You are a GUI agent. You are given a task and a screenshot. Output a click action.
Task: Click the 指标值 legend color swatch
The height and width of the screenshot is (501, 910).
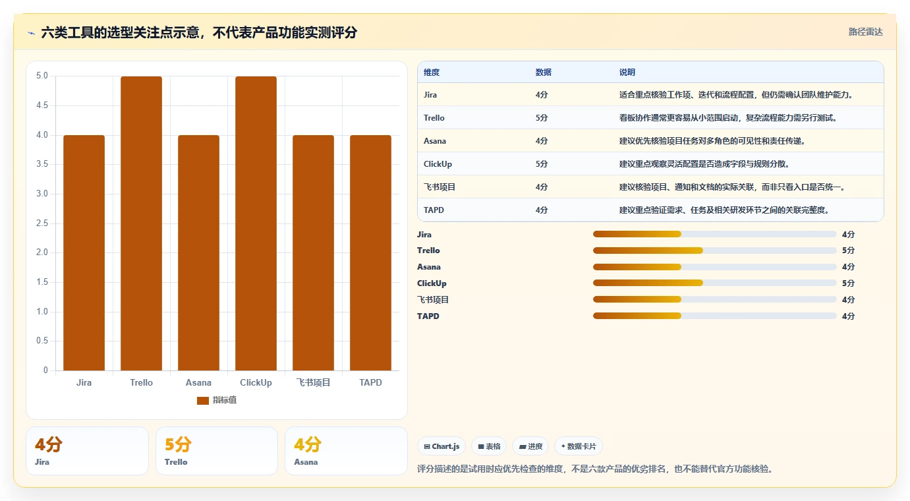[203, 401]
